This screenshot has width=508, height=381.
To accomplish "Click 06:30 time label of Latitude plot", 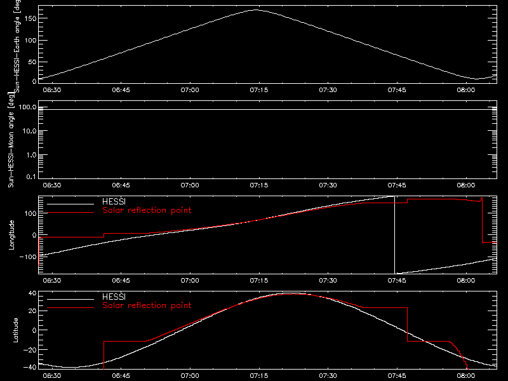I will pyautogui.click(x=52, y=375).
